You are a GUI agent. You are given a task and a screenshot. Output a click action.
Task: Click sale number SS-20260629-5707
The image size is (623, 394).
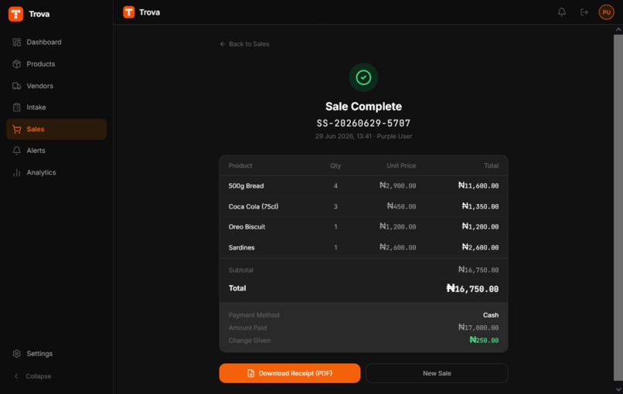tap(363, 123)
